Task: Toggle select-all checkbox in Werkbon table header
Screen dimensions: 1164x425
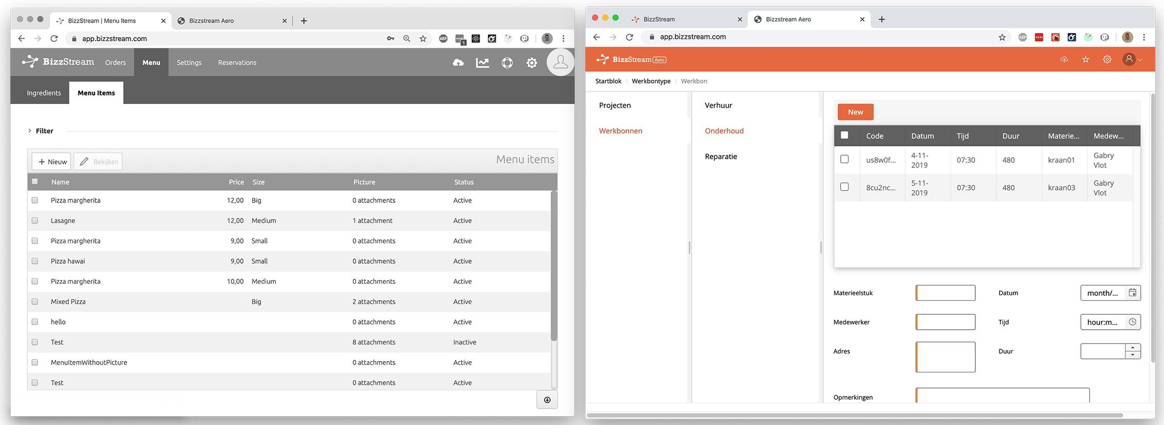Action: [x=844, y=135]
